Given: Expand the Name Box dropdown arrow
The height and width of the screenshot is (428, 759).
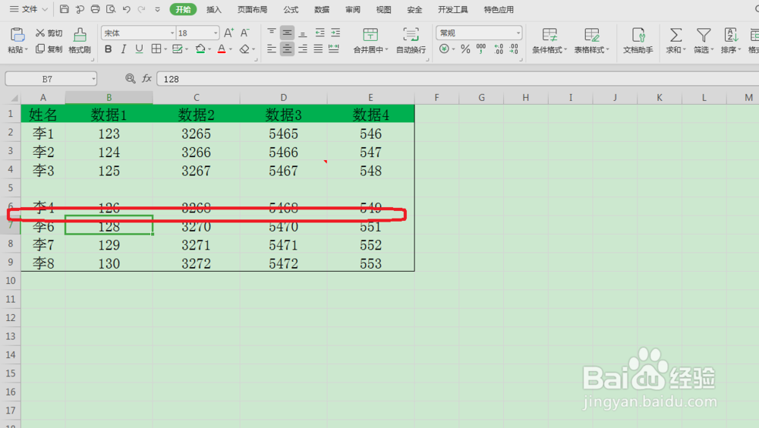Looking at the screenshot, I should tap(93, 78).
